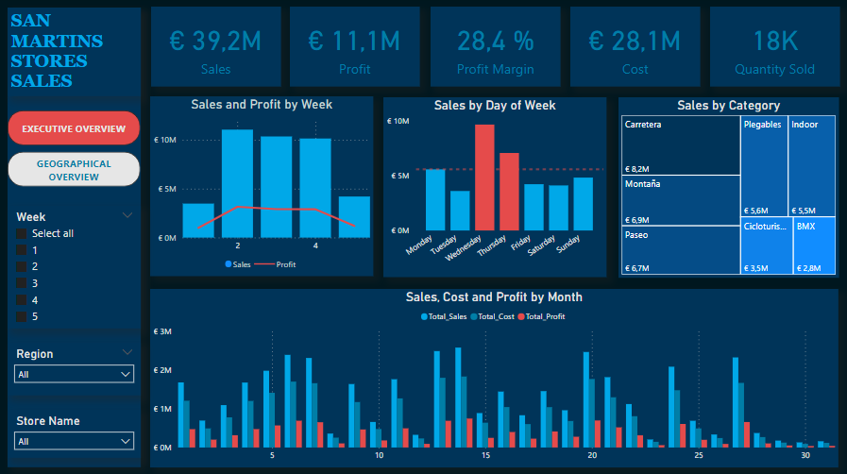Open the Region dropdown

(74, 375)
